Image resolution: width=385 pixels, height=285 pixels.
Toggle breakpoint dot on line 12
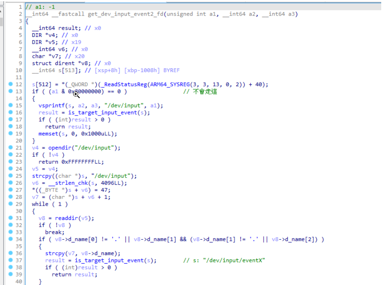pos(11,84)
